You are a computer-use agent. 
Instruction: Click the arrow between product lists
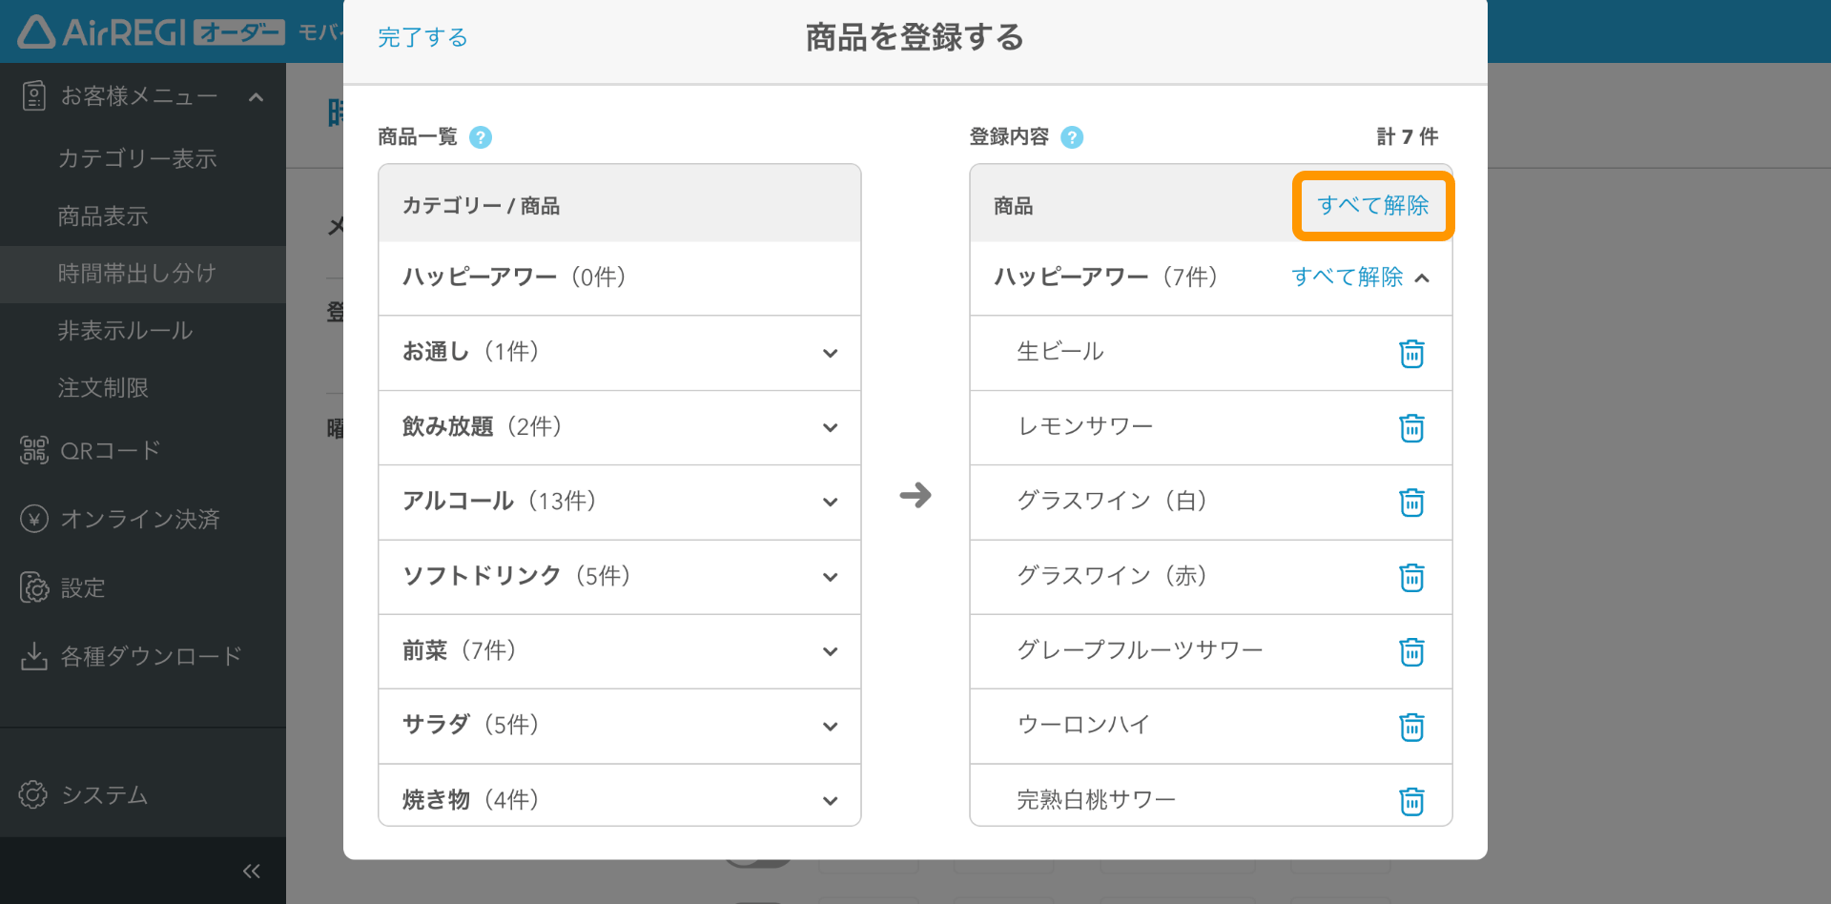click(915, 495)
